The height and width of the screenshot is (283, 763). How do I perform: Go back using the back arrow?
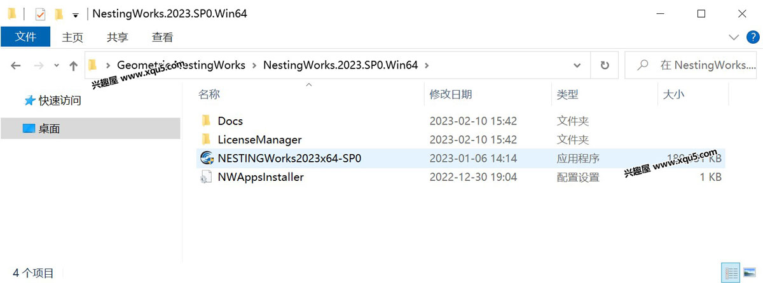[17, 65]
